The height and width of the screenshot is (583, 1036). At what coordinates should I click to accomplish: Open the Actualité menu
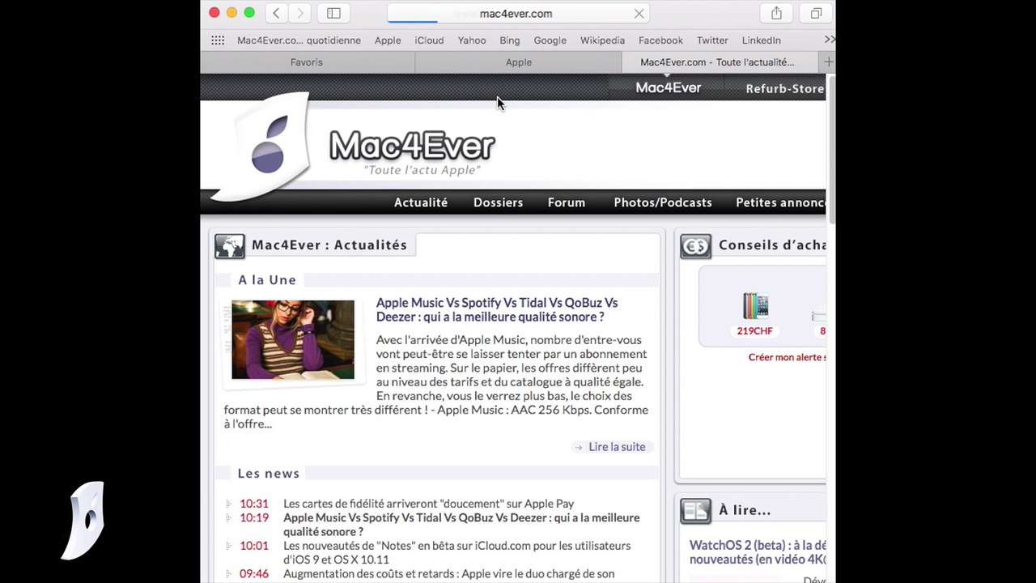[421, 202]
